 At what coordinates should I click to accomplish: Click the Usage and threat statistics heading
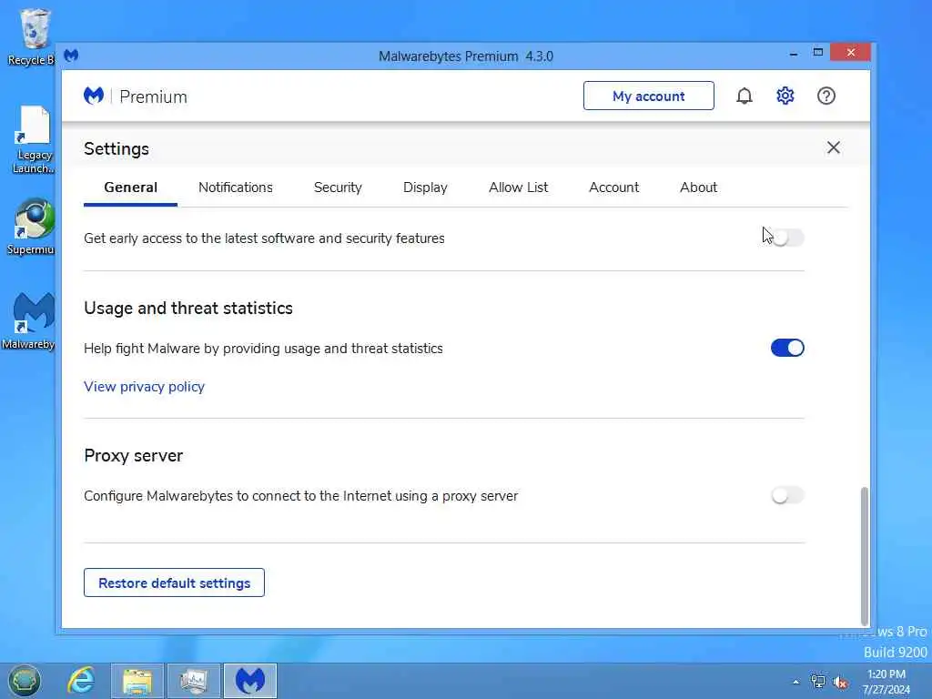188,308
